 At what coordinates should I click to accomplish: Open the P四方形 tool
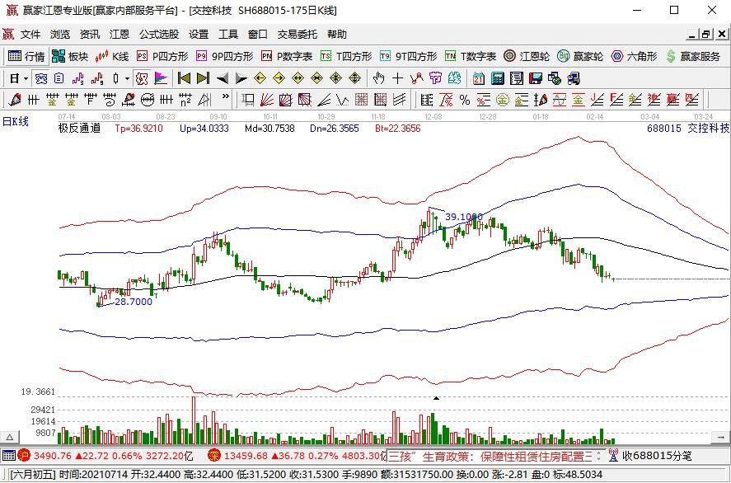click(x=162, y=56)
